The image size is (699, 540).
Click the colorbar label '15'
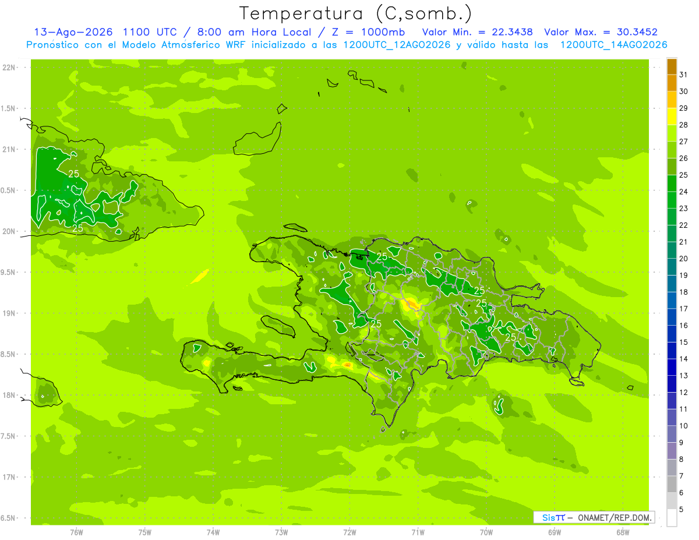coord(684,342)
